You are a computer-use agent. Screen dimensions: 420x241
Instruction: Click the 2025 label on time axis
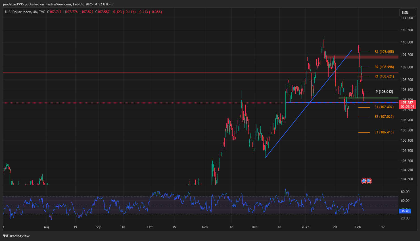(x=305, y=227)
